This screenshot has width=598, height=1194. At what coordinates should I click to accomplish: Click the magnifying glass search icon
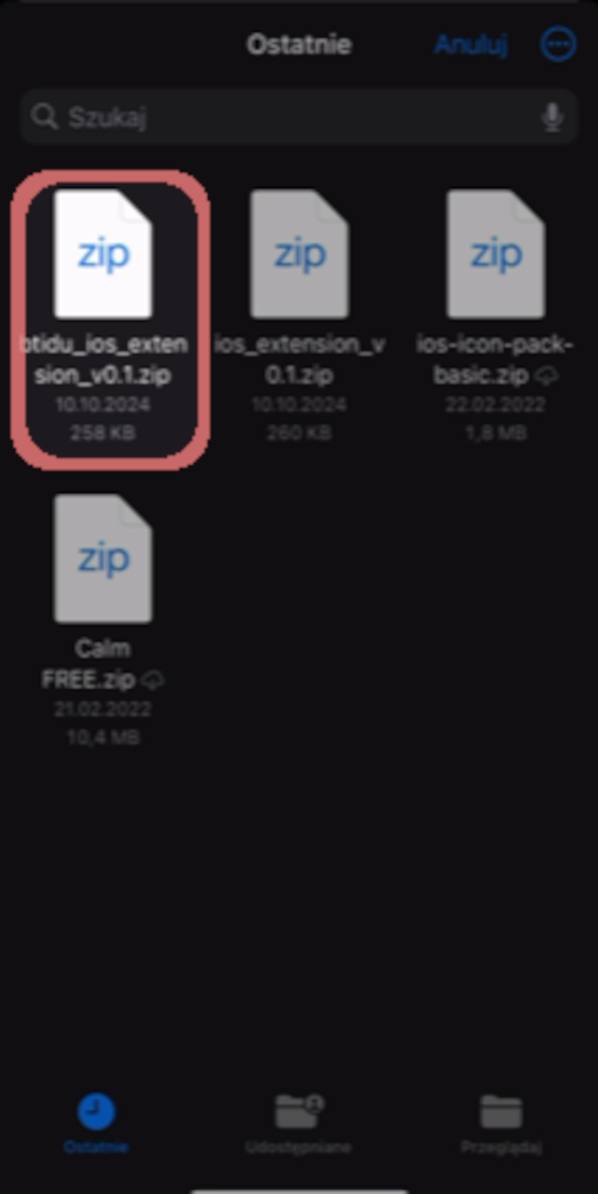[x=46, y=117]
